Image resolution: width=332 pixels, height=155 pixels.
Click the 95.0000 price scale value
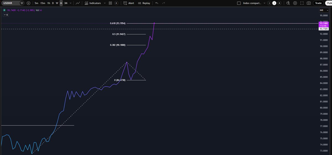[x=324, y=15]
